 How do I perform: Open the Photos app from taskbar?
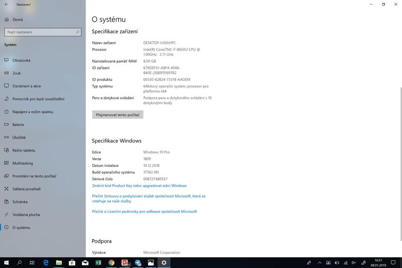pos(151,263)
